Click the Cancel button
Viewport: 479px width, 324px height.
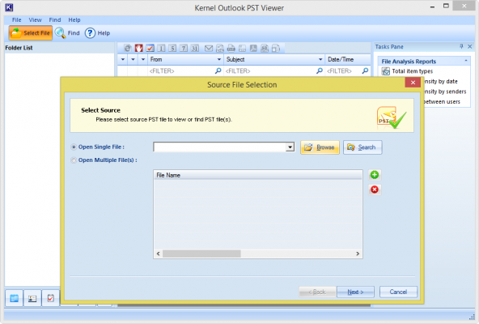pos(398,292)
